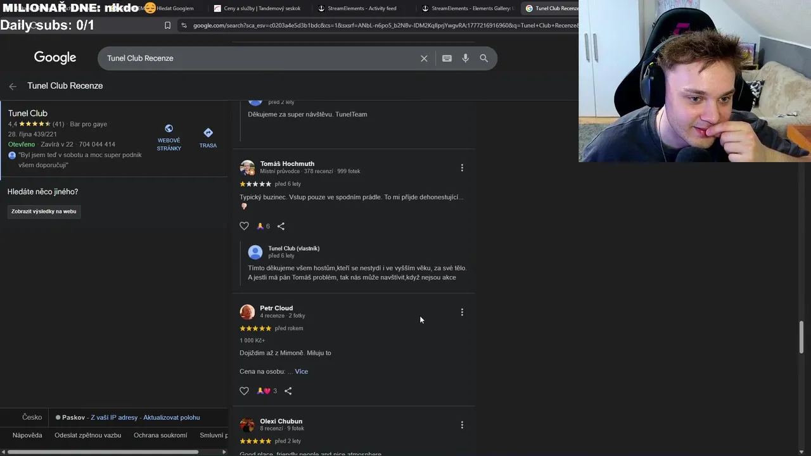Click the Tunel Club place title
Screen dimensions: 811x456
click(x=28, y=113)
